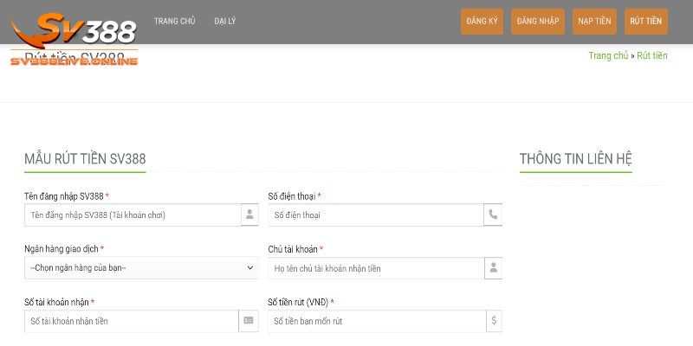Focus the Tên đăng nhập SV388 input field
Screen dimensions: 693x346
click(133, 215)
